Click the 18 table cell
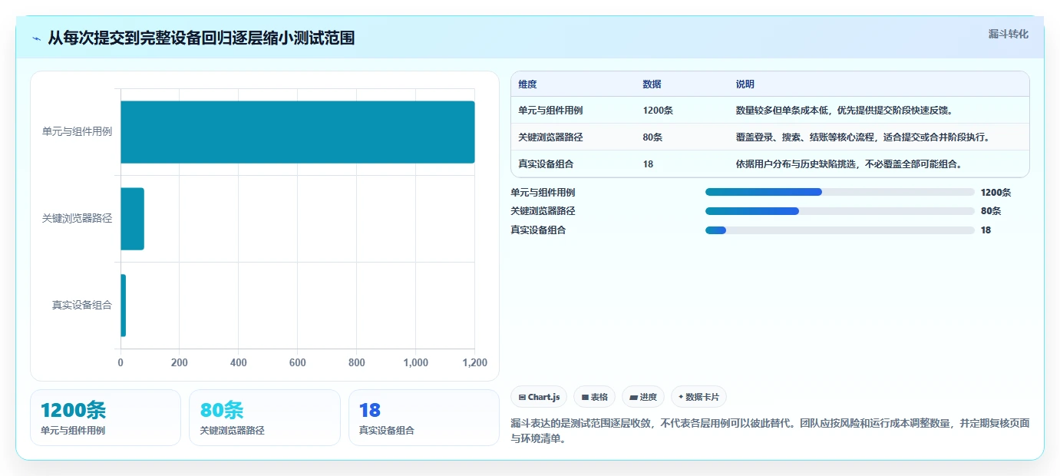 coord(648,164)
